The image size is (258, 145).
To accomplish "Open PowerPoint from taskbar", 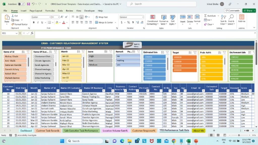I will coord(196,141).
